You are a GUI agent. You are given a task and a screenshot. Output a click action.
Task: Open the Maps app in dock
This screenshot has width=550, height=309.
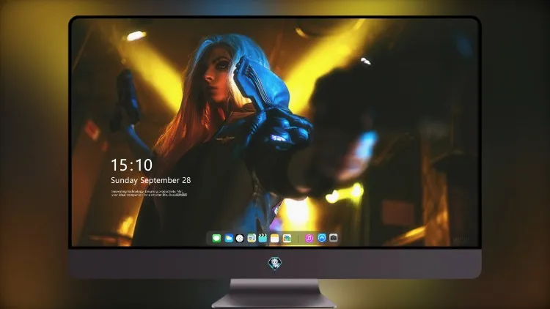point(252,238)
